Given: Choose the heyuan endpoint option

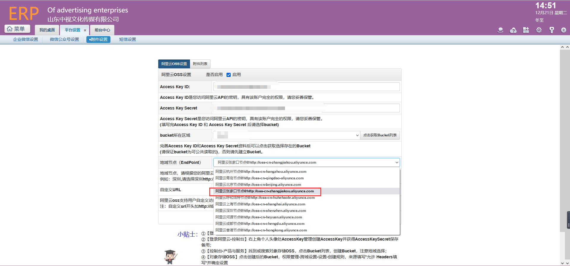Looking at the screenshot, I should 307,217.
